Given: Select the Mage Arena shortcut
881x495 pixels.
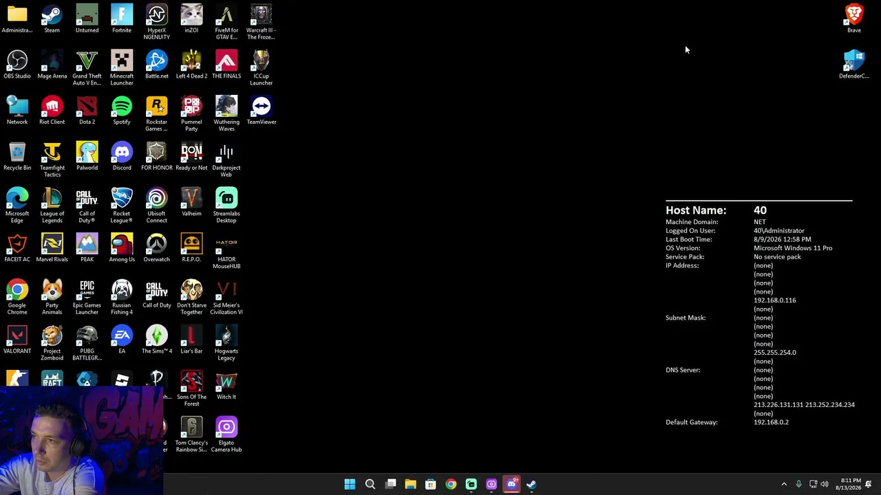Looking at the screenshot, I should click(52, 65).
